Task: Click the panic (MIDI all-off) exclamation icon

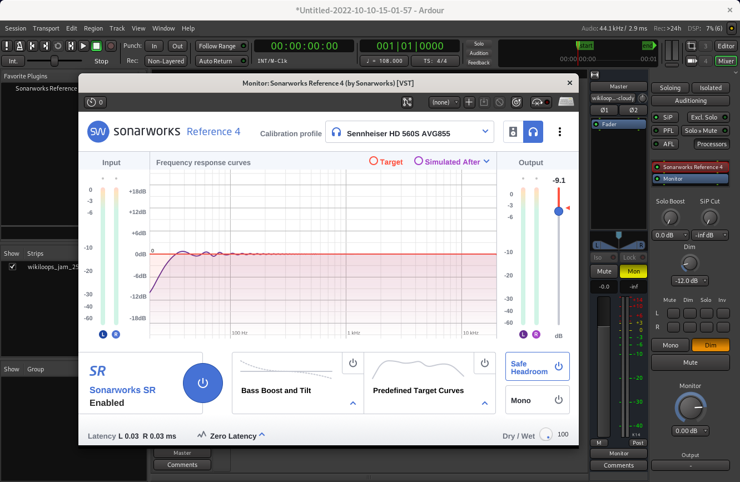Action: [7, 46]
